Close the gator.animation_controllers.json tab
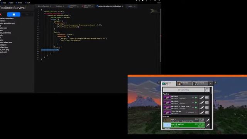 (x=123, y=6)
